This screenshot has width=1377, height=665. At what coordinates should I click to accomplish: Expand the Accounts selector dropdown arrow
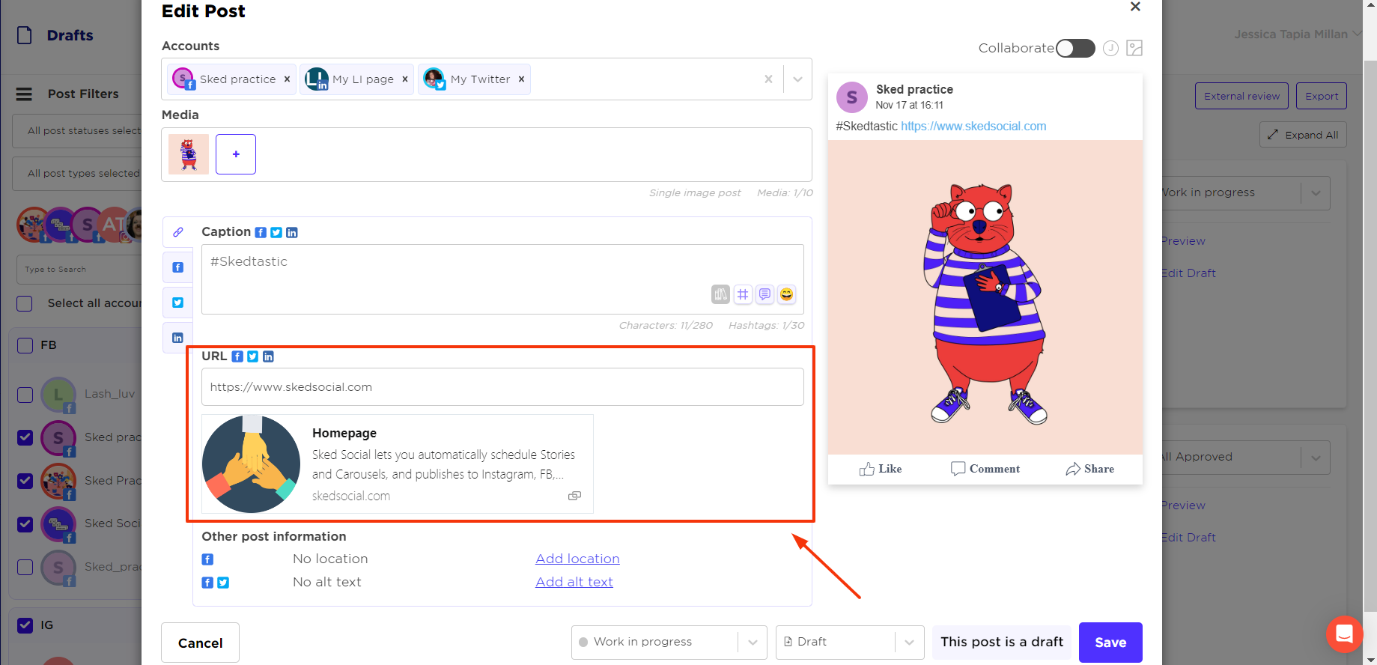[797, 79]
